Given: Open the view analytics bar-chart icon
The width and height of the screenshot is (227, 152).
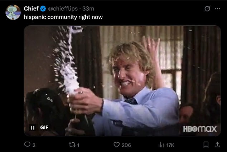Looking at the screenshot, I should [x=161, y=145].
